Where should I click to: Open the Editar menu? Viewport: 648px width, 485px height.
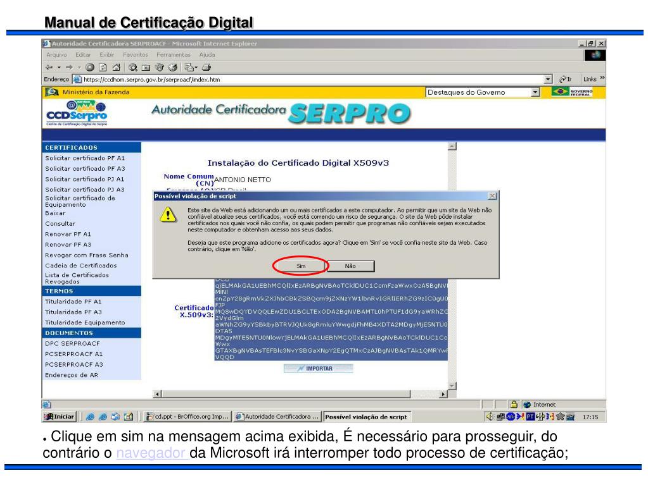[x=83, y=55]
